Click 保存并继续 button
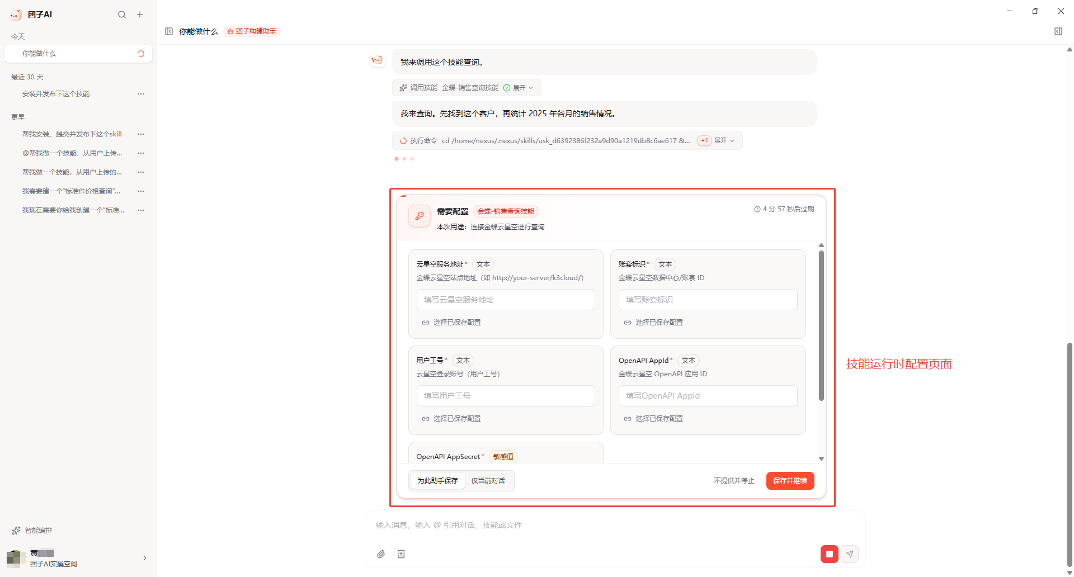This screenshot has width=1074, height=577. click(790, 481)
